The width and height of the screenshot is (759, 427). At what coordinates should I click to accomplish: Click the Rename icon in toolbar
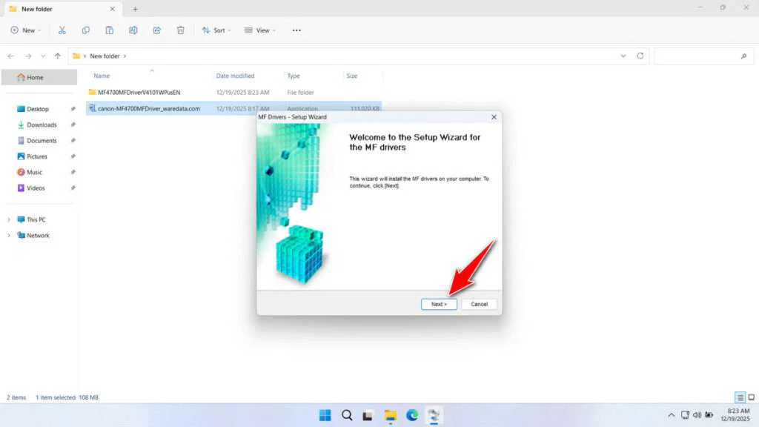133,30
